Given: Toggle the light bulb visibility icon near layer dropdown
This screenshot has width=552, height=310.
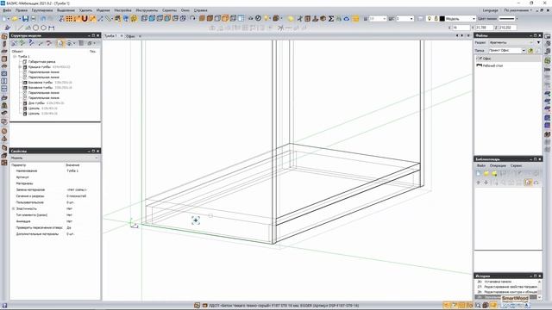Looking at the screenshot, I should click(430, 18).
